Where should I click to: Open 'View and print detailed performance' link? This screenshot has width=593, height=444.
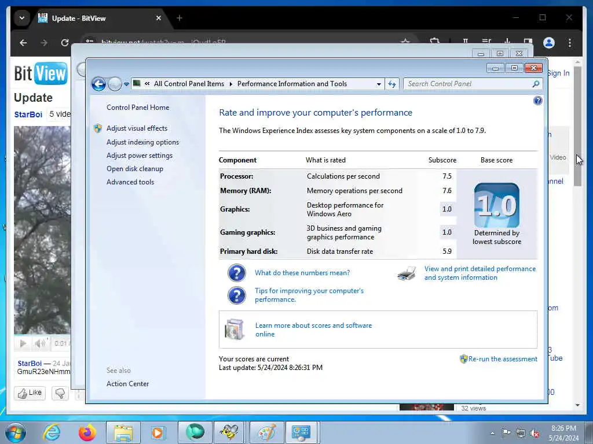point(480,273)
